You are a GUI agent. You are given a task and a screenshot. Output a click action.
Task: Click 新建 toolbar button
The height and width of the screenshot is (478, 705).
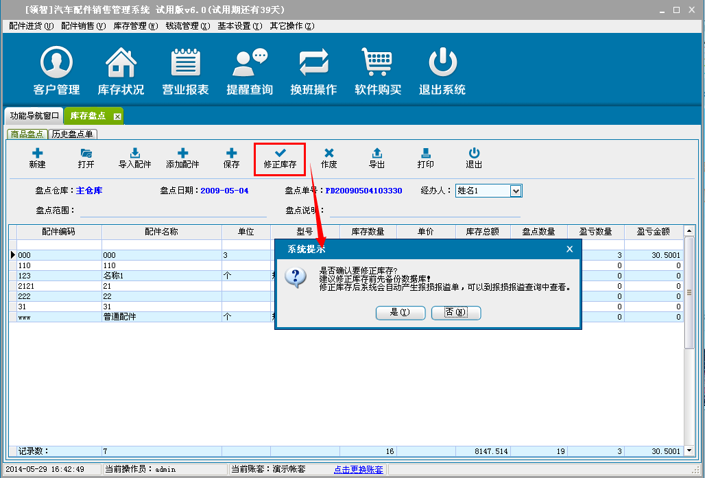38,158
